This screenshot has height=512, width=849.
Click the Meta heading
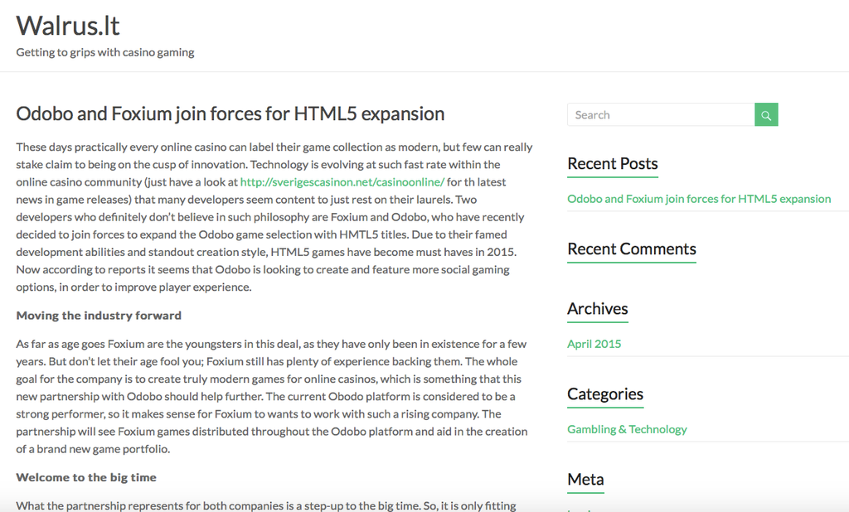tap(585, 480)
